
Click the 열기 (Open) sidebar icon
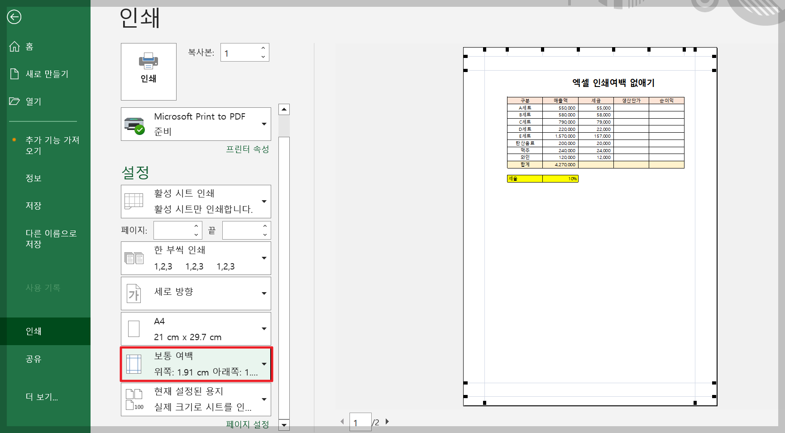[14, 101]
